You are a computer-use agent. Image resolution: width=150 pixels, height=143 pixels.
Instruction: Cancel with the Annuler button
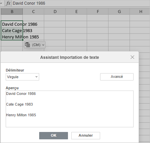pos(86,136)
